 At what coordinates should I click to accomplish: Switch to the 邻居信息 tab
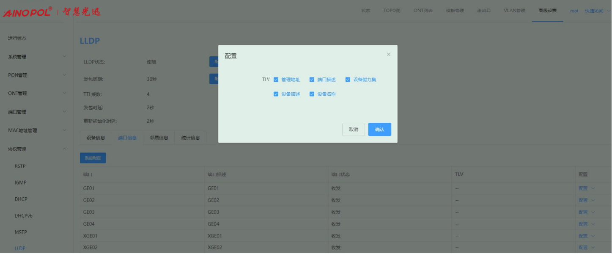(x=159, y=138)
